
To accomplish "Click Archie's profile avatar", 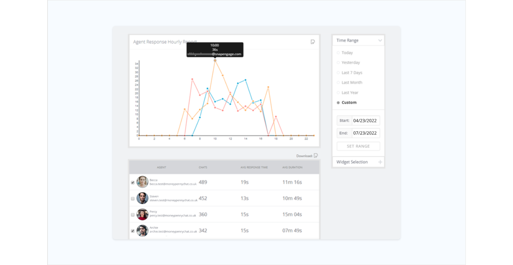I will click(x=142, y=230).
